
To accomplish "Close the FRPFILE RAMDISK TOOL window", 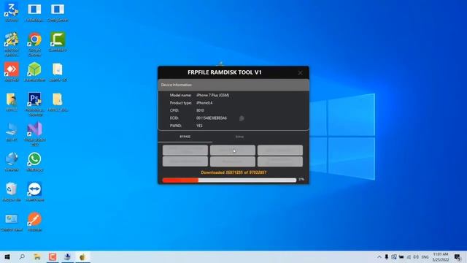I will click(300, 73).
